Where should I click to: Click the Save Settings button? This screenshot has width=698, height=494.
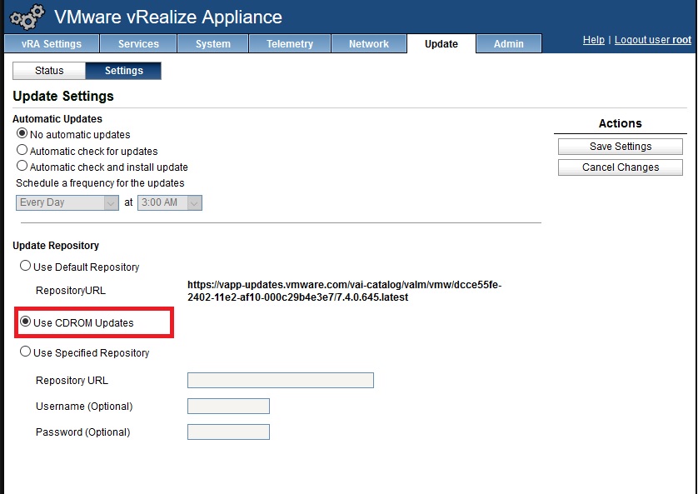pos(620,147)
